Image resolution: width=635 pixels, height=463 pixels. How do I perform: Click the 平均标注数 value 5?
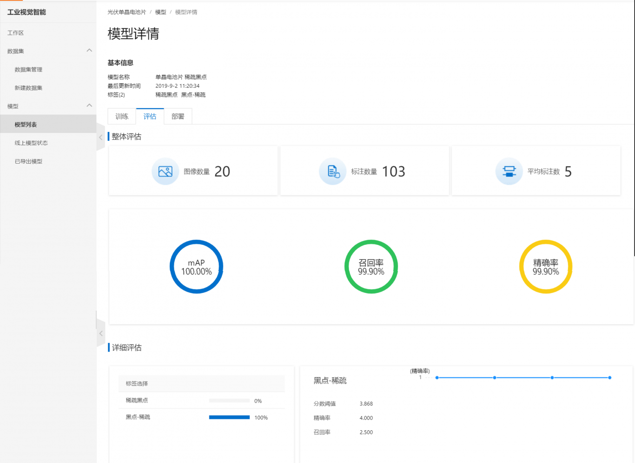pyautogui.click(x=568, y=172)
